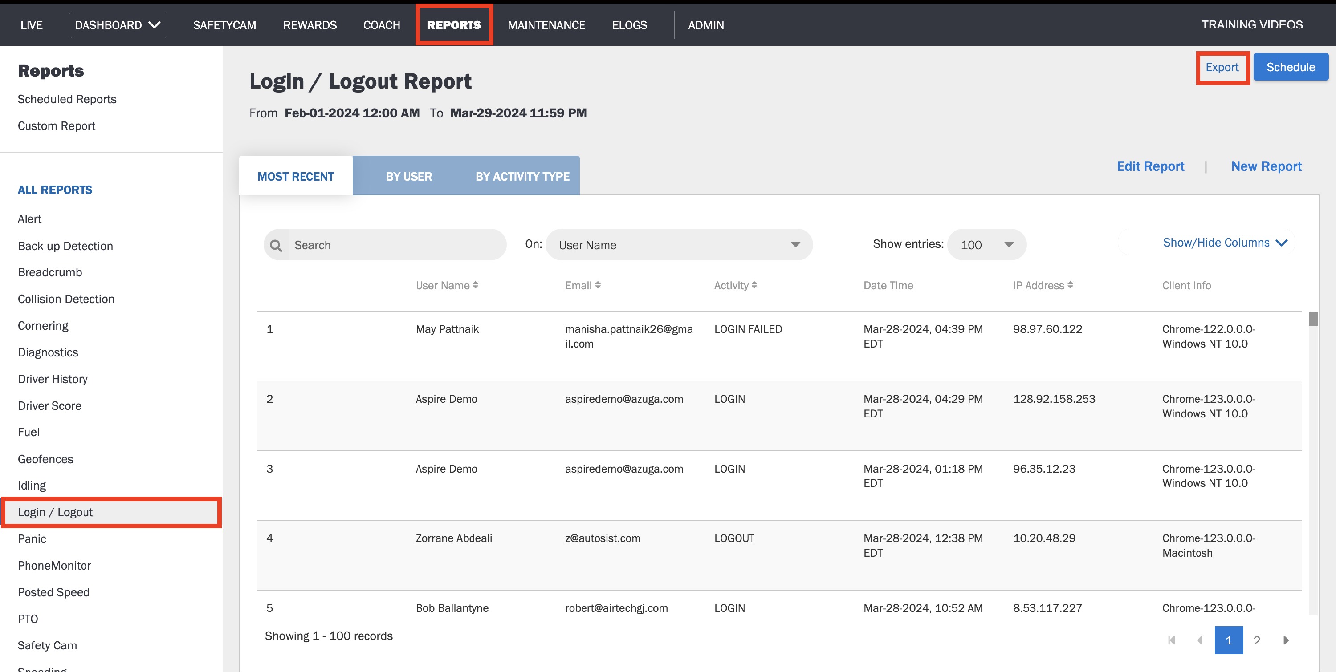Open ELOGS in top navigation
The width and height of the screenshot is (1336, 672).
coord(629,25)
